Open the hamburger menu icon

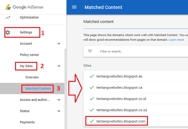74,7
